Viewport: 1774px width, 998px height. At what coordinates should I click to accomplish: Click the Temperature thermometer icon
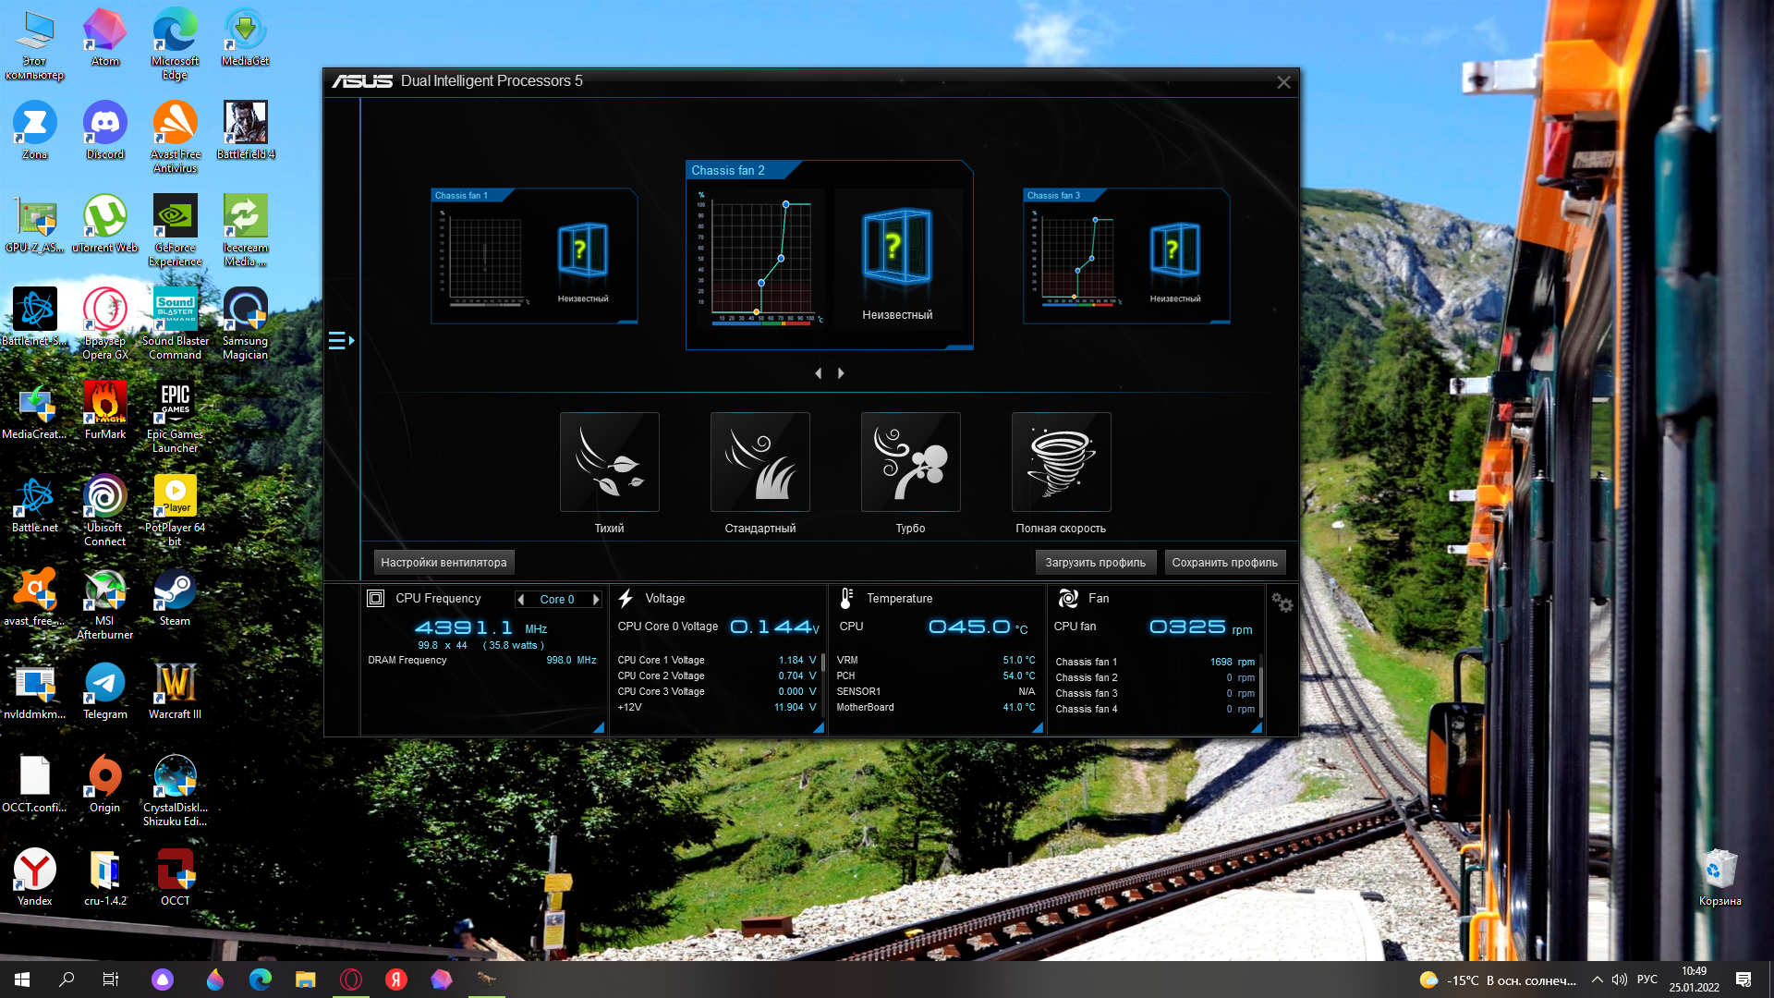846,599
